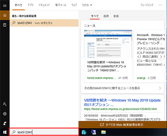The height and width of the screenshot is (136, 167).
Task: Click the user account icon in the sidebar
Action: [x=5, y=104]
